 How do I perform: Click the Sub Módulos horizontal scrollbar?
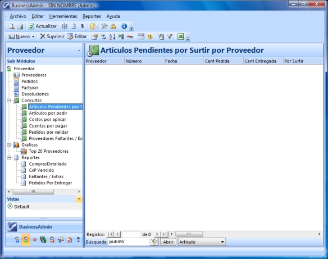(x=44, y=192)
